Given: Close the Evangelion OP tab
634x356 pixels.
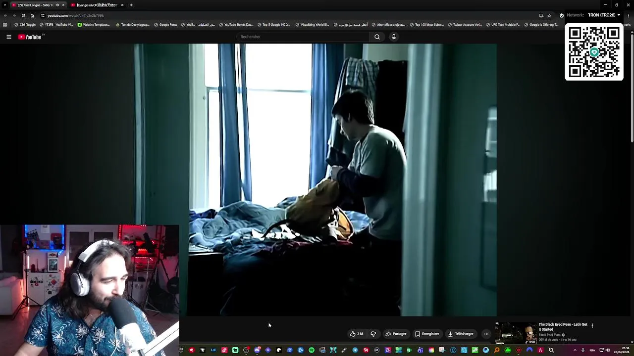Looking at the screenshot, I should (122, 5).
